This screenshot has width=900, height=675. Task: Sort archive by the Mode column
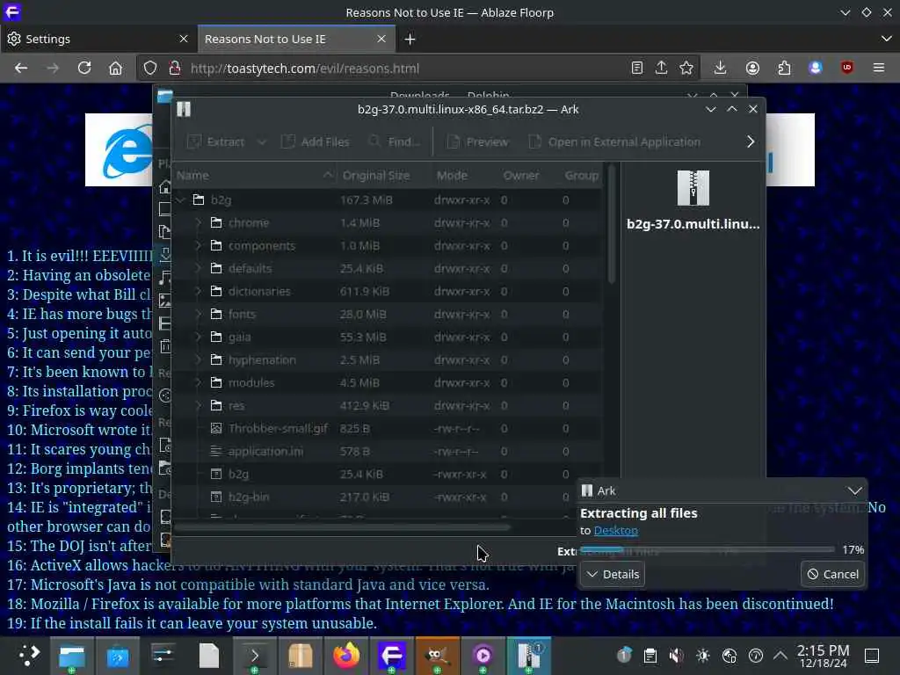(x=463, y=176)
